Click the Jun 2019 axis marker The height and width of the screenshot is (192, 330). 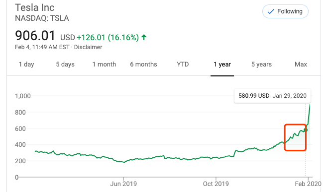coord(123,184)
